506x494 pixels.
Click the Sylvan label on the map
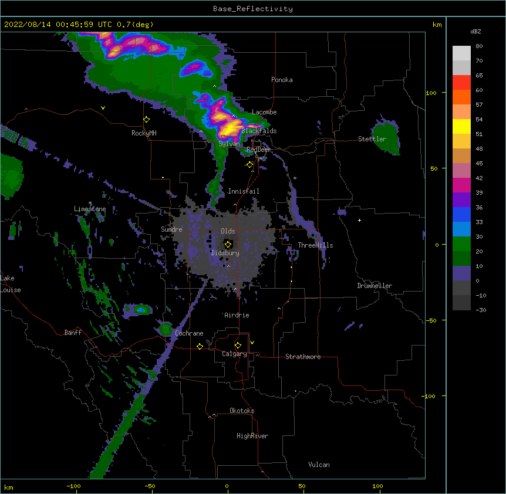point(229,144)
